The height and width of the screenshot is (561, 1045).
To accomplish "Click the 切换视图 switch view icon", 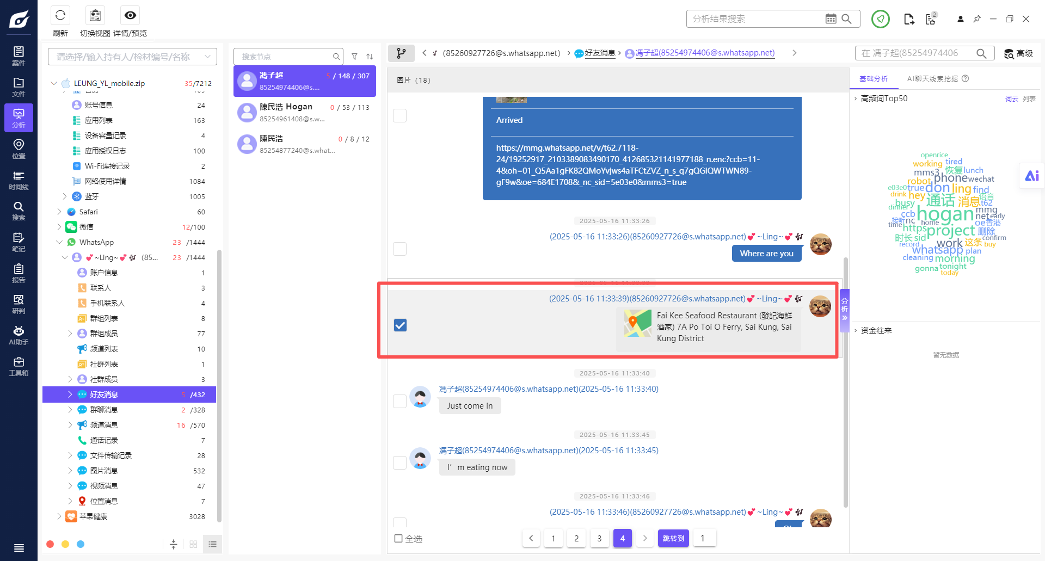I will 95,15.
